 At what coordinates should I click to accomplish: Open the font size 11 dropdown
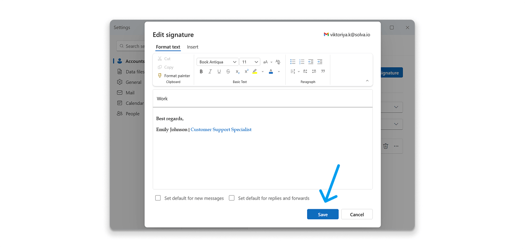[x=250, y=62]
